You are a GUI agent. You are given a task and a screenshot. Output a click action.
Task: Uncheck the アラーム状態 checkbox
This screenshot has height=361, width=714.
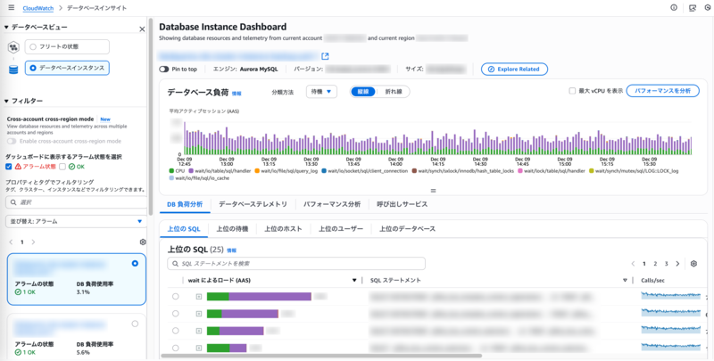9,167
